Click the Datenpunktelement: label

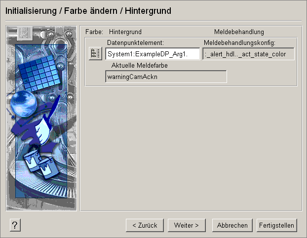pyautogui.click(x=135, y=42)
